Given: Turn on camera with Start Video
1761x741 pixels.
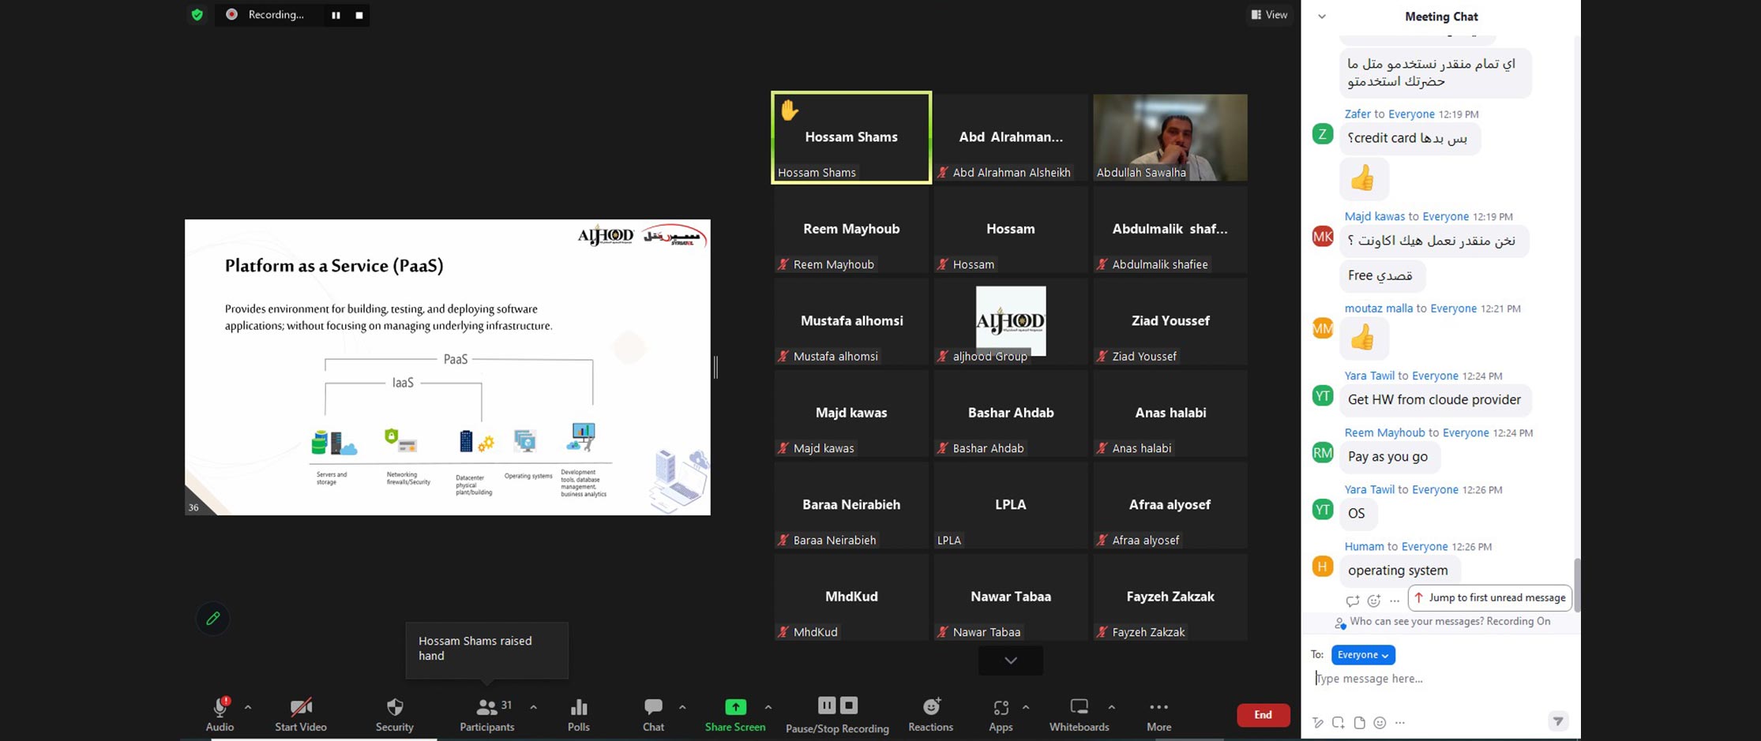Looking at the screenshot, I should [x=300, y=708].
